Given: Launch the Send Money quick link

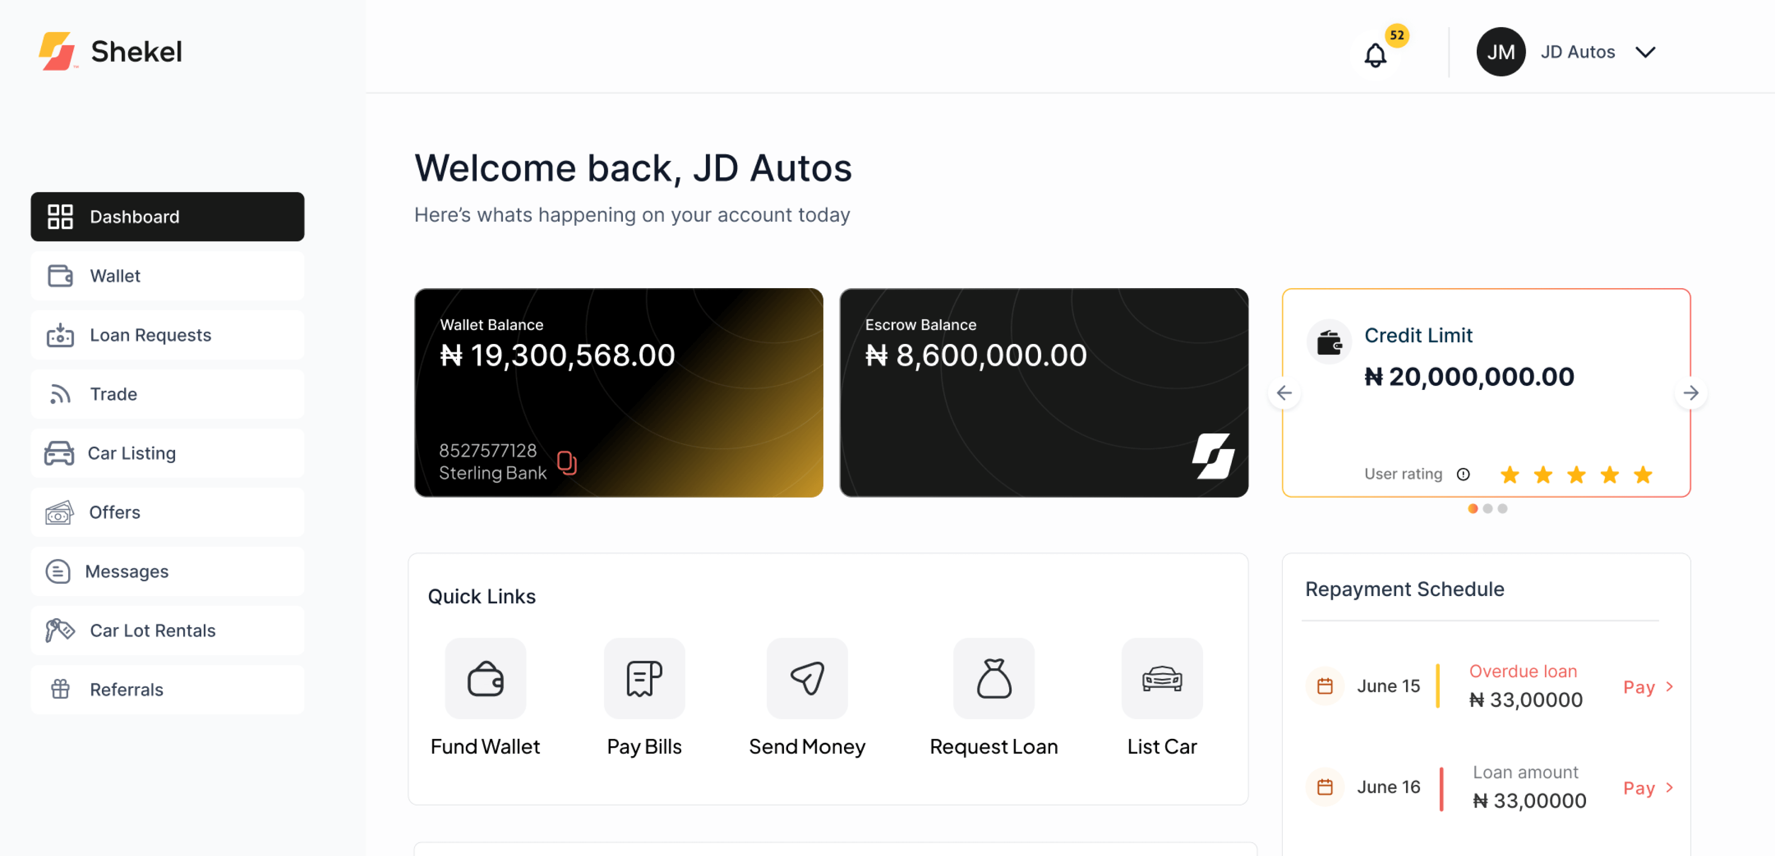Looking at the screenshot, I should pos(807,679).
